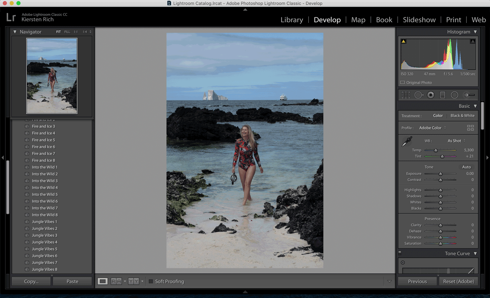Click the Paste settings button

72,281
